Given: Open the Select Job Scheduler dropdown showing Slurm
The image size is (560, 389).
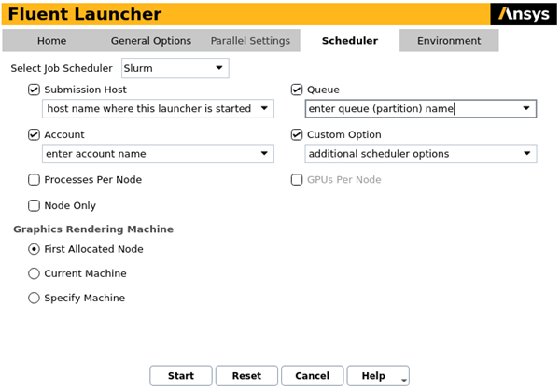Looking at the screenshot, I should pyautogui.click(x=175, y=68).
